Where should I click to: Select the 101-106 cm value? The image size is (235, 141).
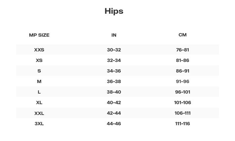182,103
